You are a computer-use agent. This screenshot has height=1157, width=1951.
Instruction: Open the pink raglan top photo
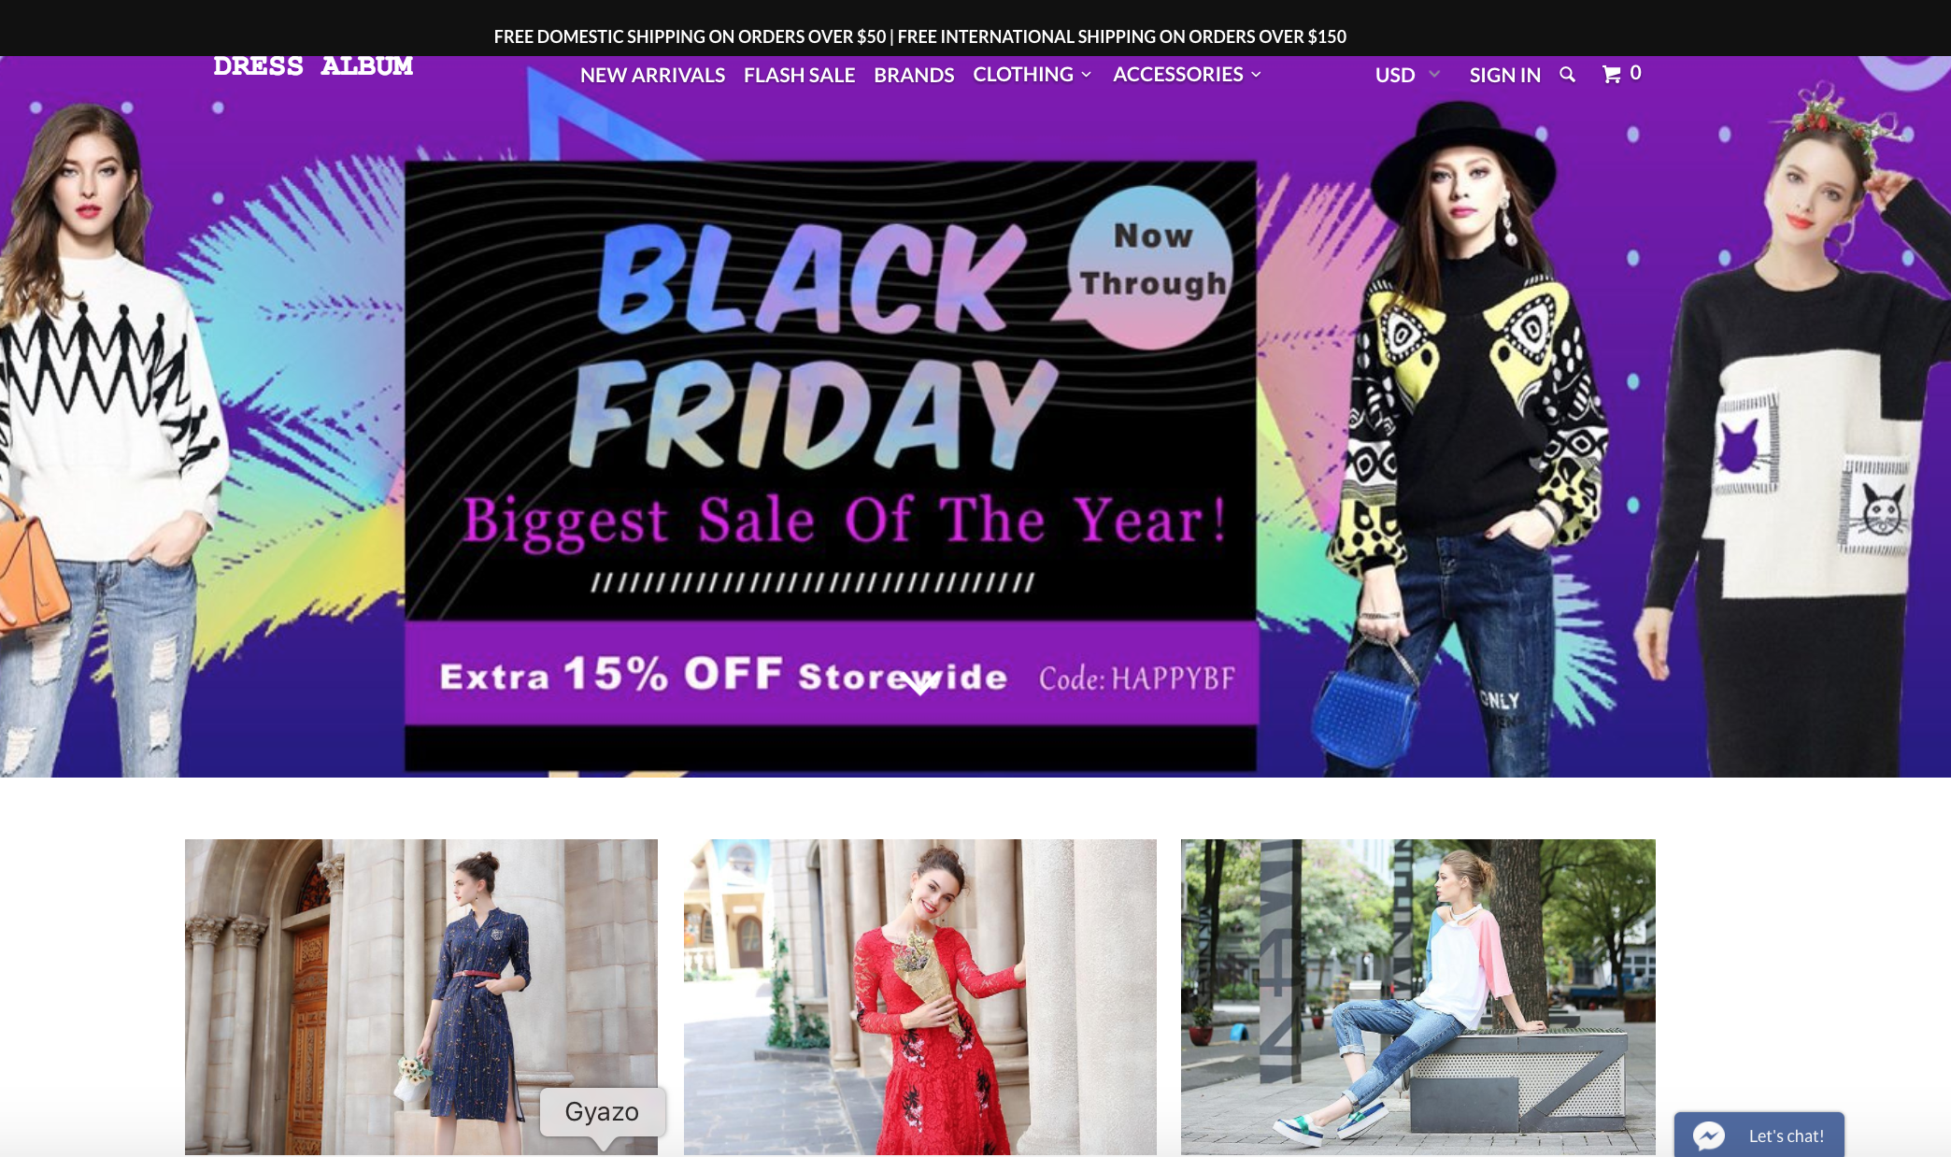pos(1418,996)
